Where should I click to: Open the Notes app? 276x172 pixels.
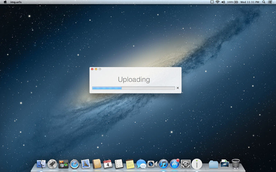pyautogui.click(x=130, y=164)
